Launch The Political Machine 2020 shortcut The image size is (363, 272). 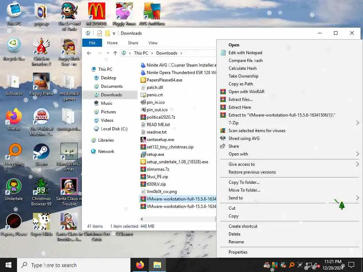(41, 122)
